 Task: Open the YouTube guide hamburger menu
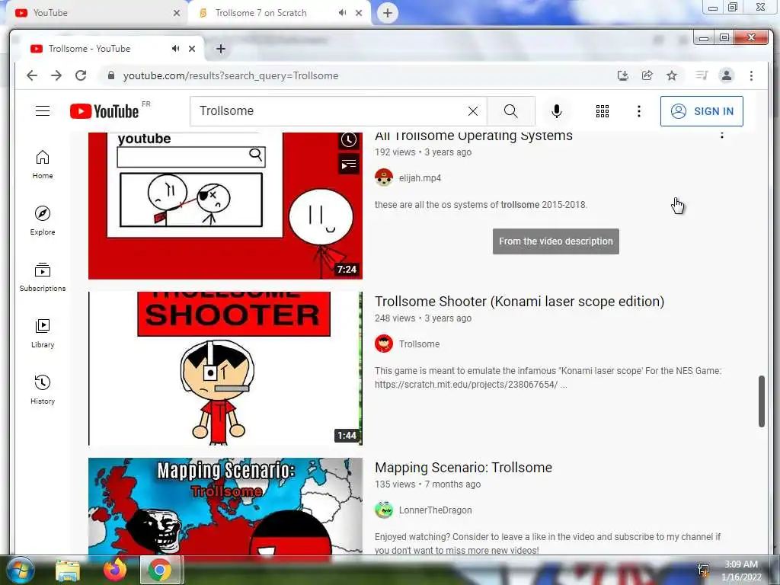43,111
